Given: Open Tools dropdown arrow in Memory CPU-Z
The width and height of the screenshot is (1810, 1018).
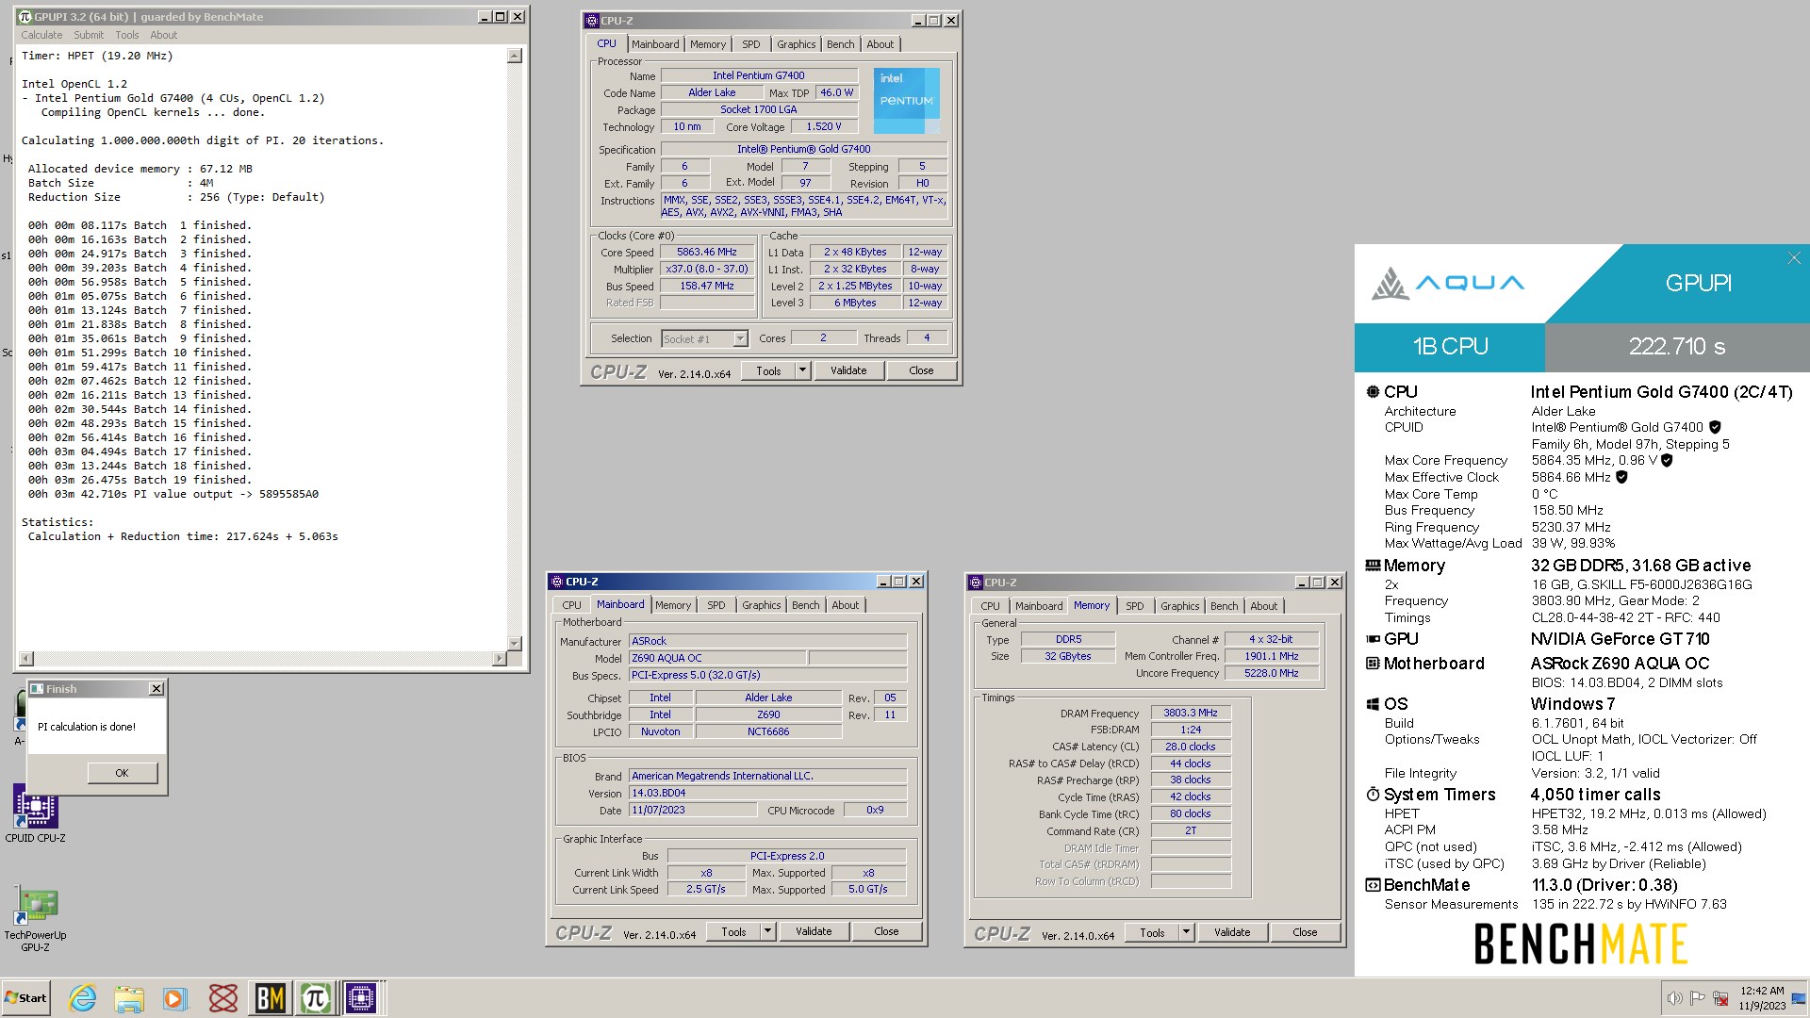Looking at the screenshot, I should 1186,932.
